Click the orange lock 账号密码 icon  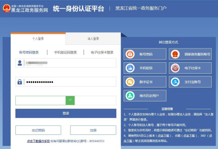point(130,54)
